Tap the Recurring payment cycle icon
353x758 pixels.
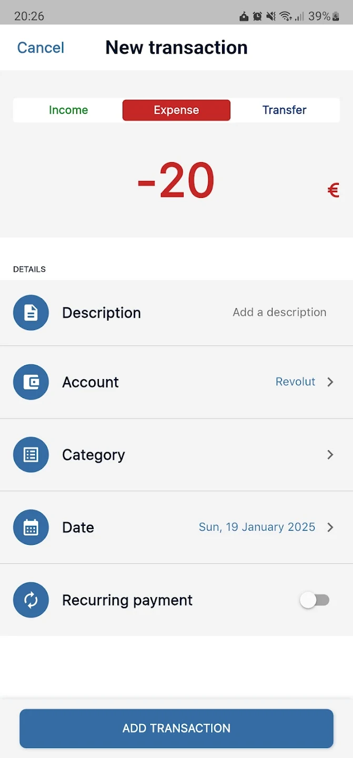(31, 600)
